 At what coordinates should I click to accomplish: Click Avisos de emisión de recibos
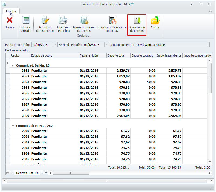(84, 20)
